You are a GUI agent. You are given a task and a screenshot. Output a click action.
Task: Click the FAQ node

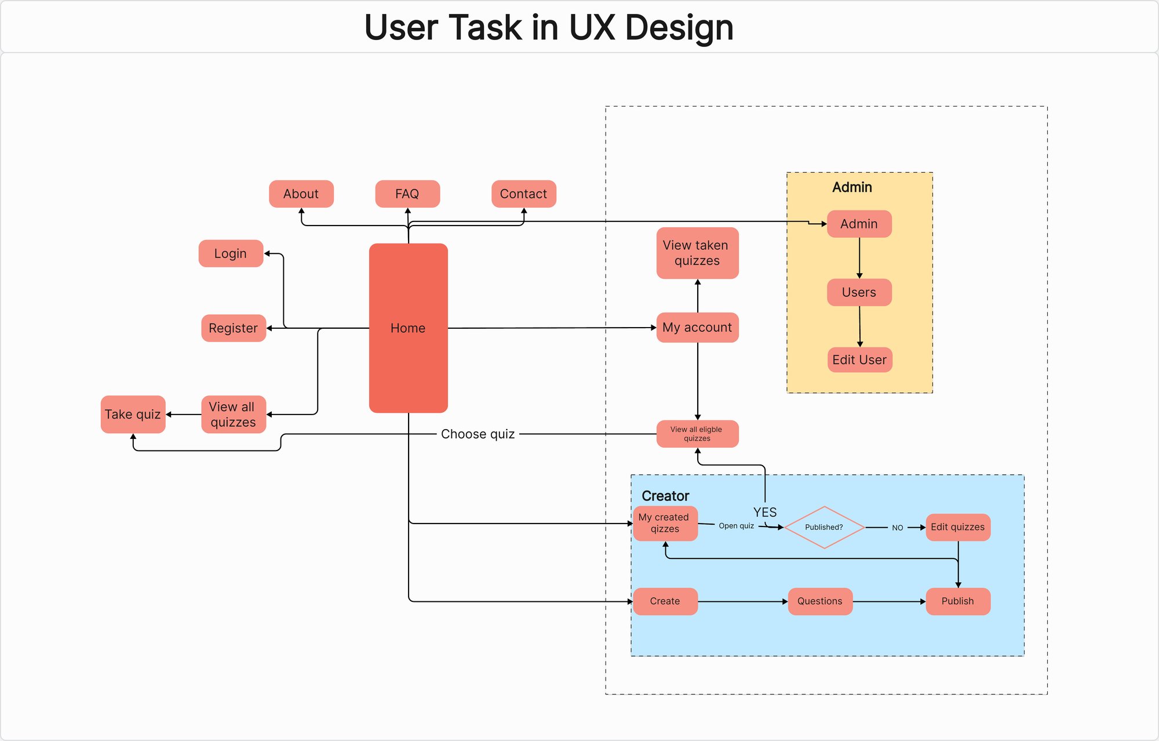click(x=407, y=194)
